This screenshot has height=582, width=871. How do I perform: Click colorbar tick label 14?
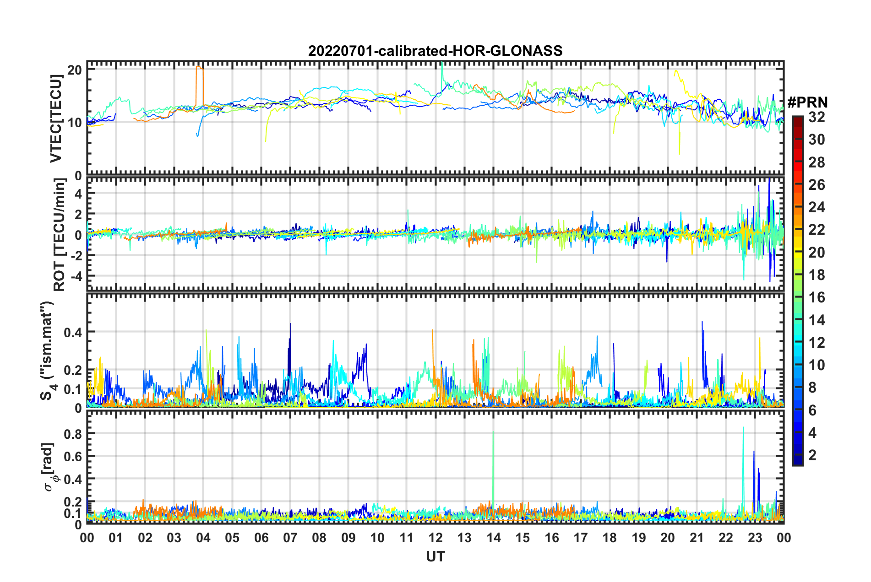pos(817,320)
